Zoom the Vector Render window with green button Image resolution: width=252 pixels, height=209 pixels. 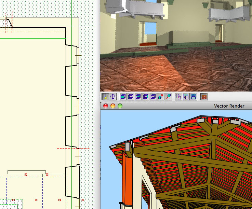[120, 106]
